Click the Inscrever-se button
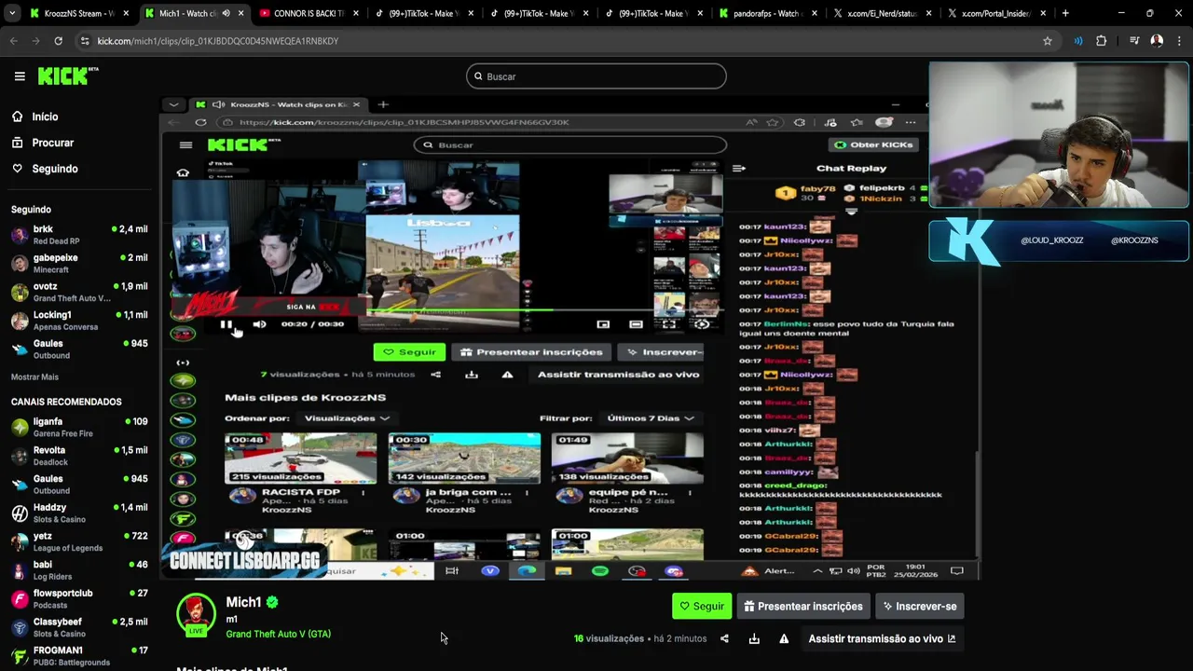This screenshot has width=1193, height=671. click(x=918, y=606)
